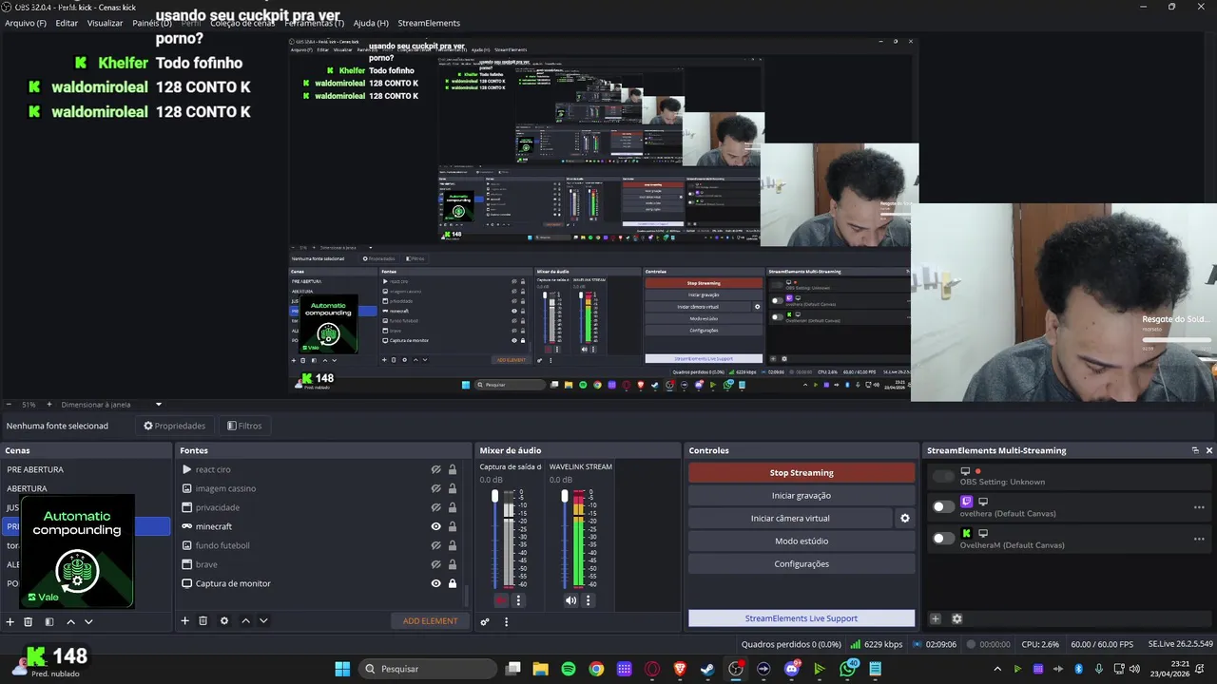
Task: Open the Painéis (D) menu
Action: pos(152,23)
